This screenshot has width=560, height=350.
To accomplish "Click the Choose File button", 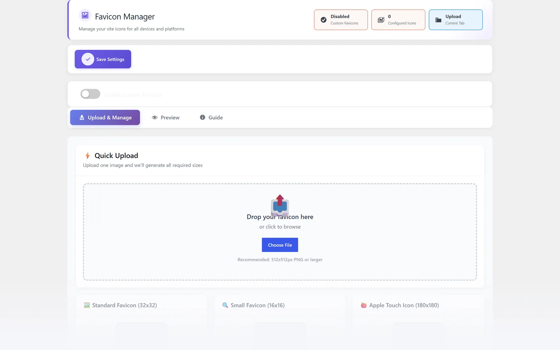I will pyautogui.click(x=280, y=245).
